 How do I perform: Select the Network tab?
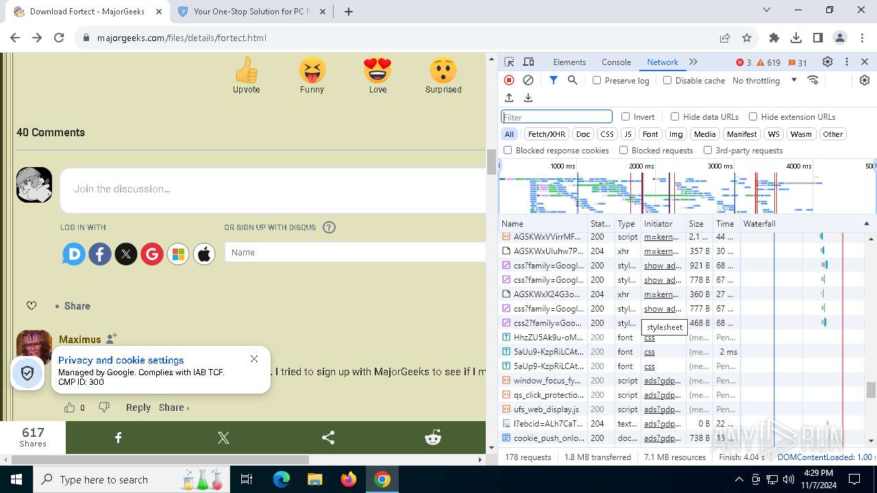(663, 62)
